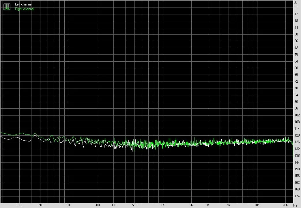Click the Hz unit label on horizontal axis
The width and height of the screenshot is (301, 208).
click(295, 205)
